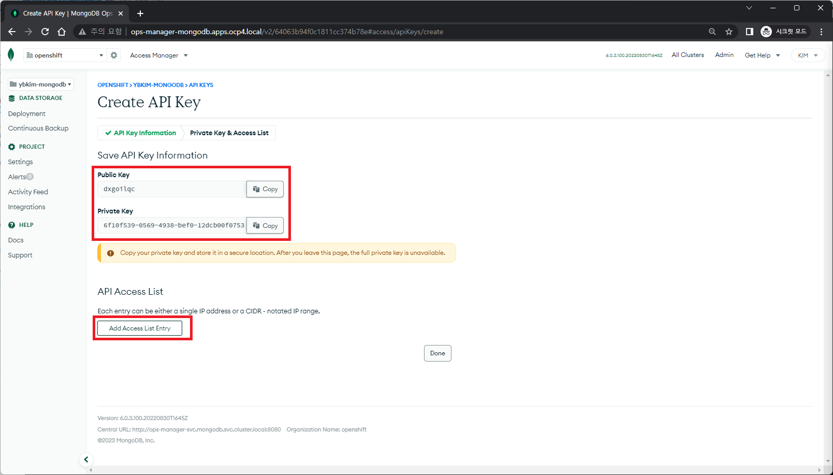Screen dimensions: 833x475
Task: Click the incognito mode profile icon
Action: pyautogui.click(x=766, y=32)
